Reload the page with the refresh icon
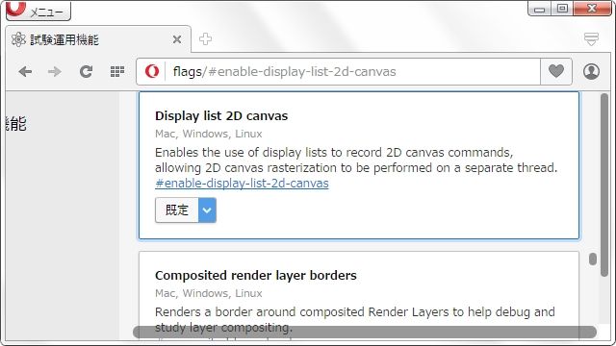 [x=86, y=72]
